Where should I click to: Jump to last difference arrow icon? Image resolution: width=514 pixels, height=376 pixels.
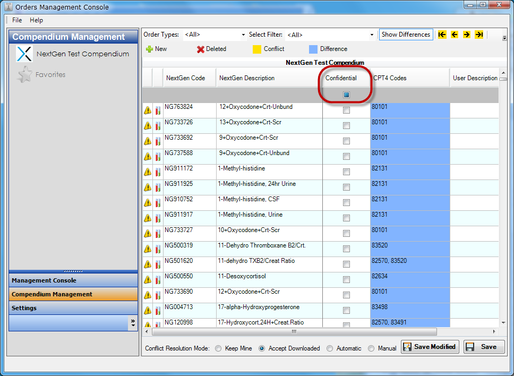(x=479, y=35)
